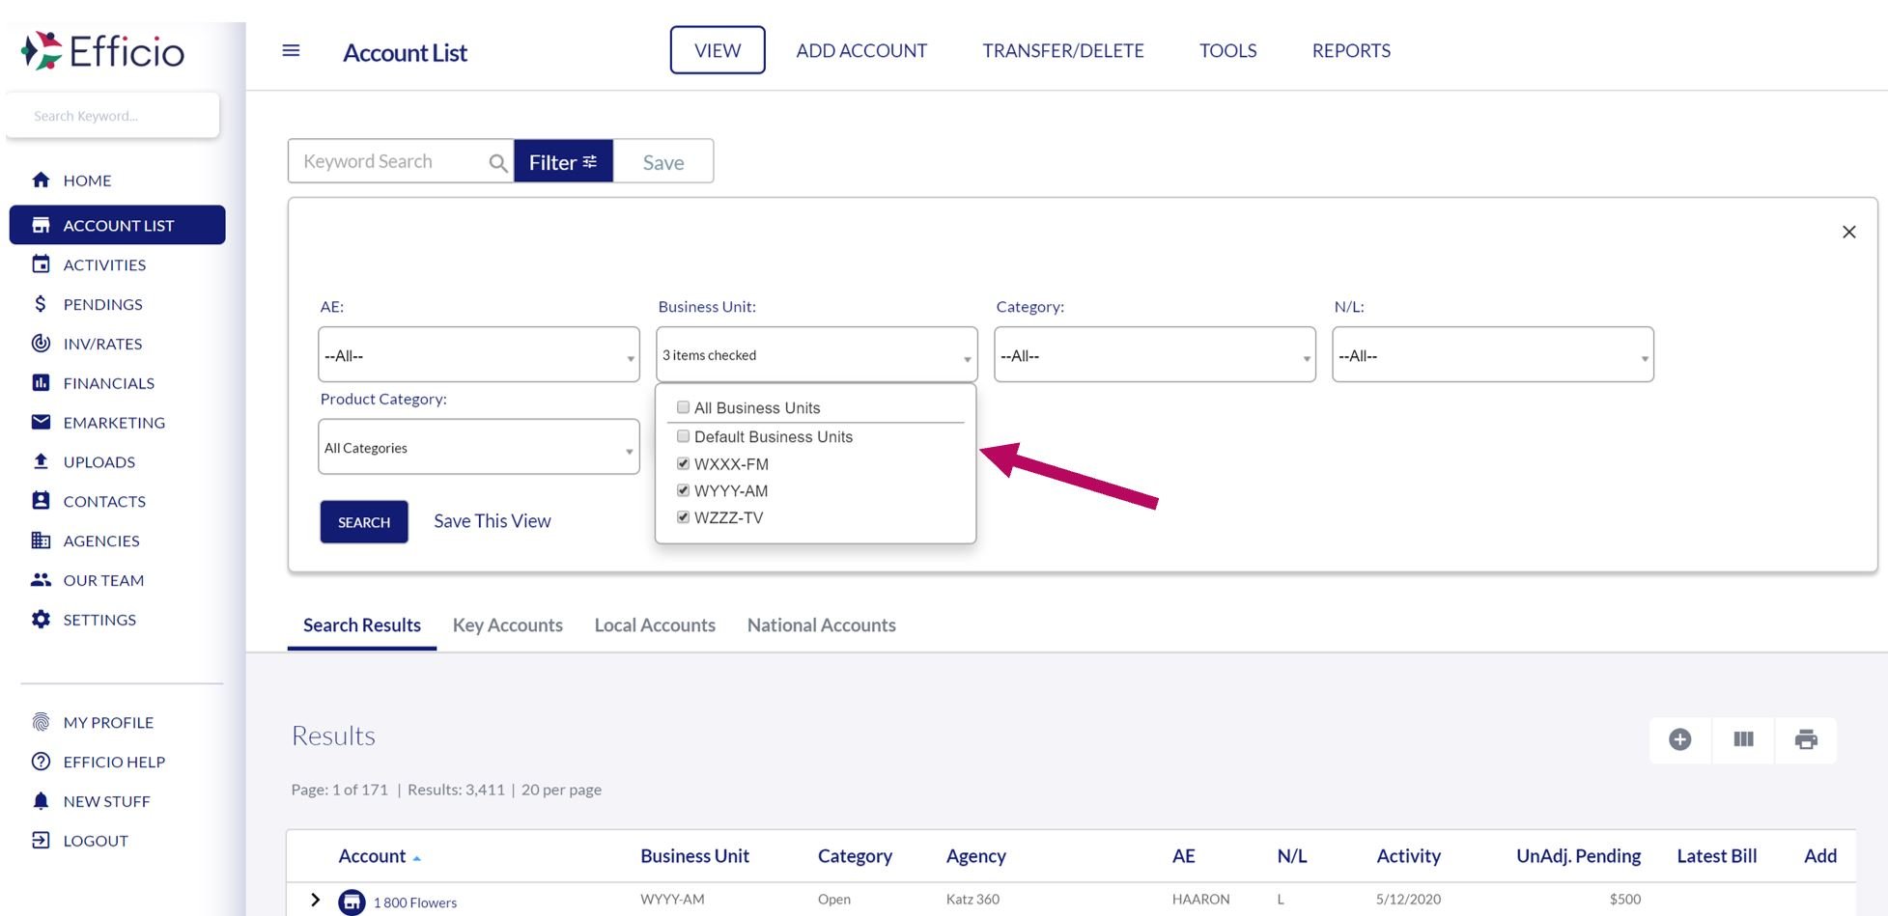This screenshot has height=916, width=1888.
Task: Click the Activities calendar icon
Action: [41, 264]
